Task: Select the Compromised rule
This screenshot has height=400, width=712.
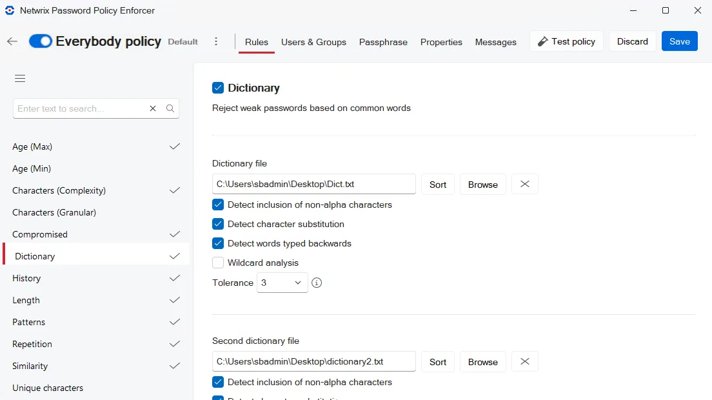Action: point(96,234)
